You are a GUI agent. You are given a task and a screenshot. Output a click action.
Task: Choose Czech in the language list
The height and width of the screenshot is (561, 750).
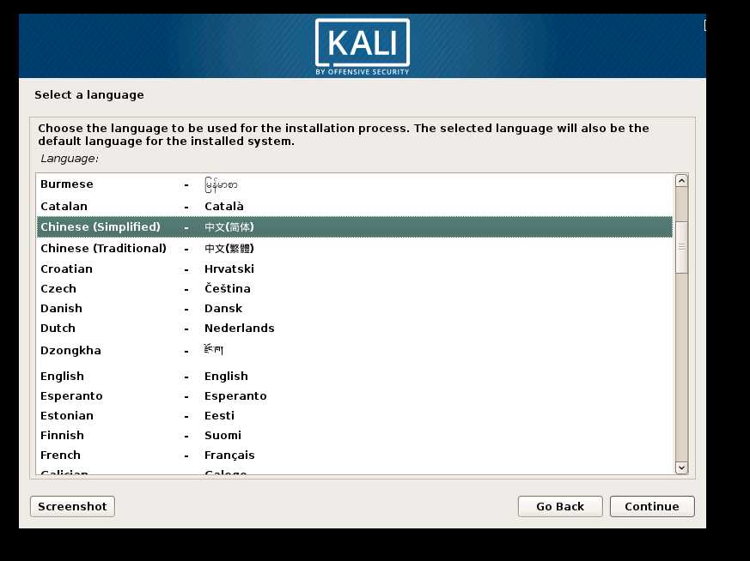(x=355, y=288)
